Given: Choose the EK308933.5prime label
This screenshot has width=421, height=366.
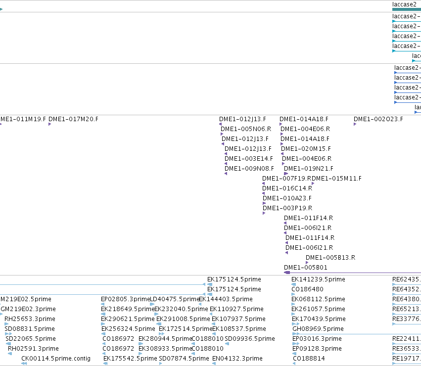Looking at the screenshot, I should [x=165, y=349].
